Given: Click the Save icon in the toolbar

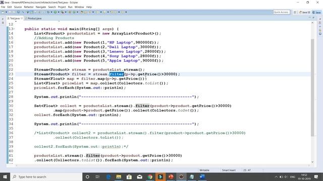Looking at the screenshot, I should [x=10, y=12].
